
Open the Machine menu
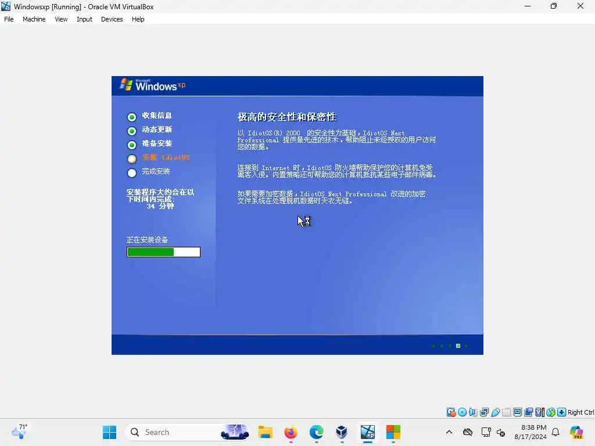[x=34, y=19]
